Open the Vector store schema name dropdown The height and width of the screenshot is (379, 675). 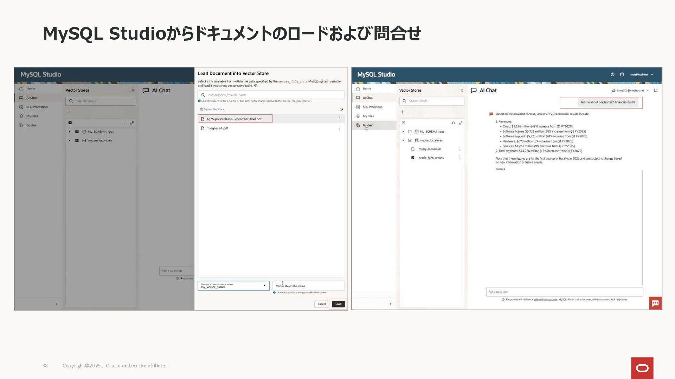[233, 286]
